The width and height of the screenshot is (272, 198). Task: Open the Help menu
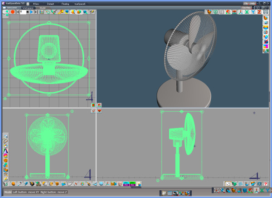pyautogui.click(x=253, y=4)
